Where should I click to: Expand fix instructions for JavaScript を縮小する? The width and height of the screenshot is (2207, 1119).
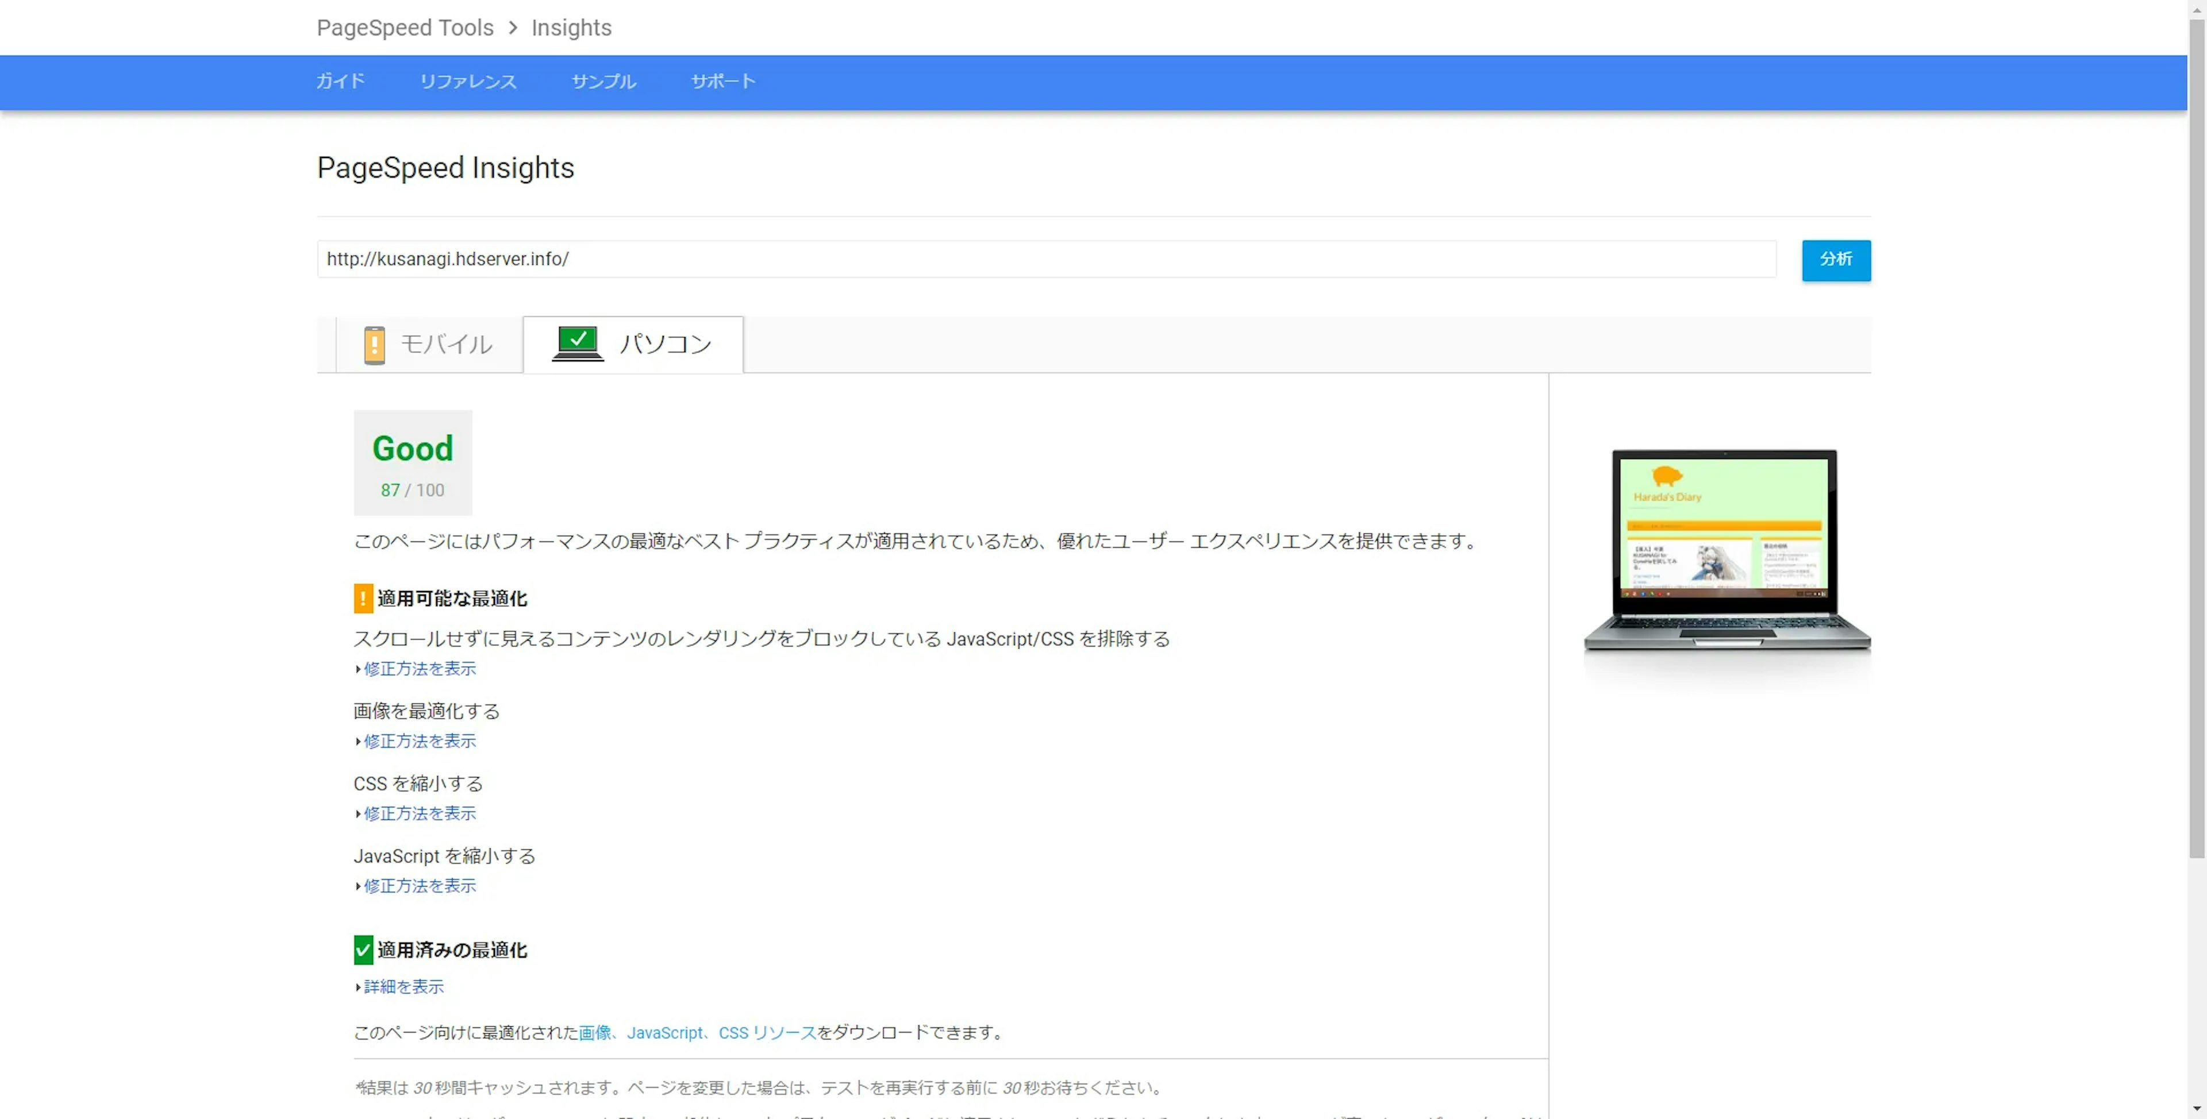coord(419,886)
